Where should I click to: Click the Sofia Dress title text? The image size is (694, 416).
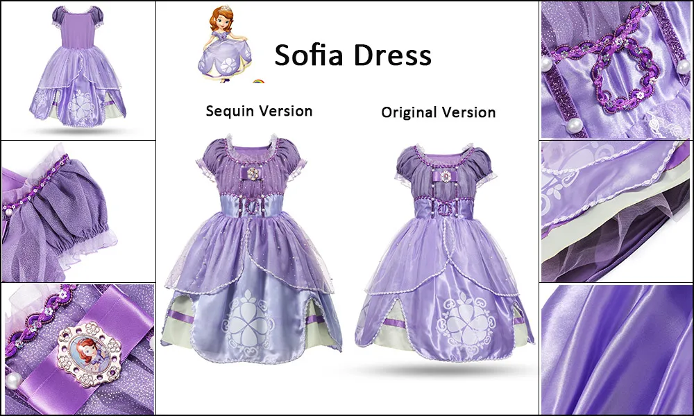coord(353,55)
